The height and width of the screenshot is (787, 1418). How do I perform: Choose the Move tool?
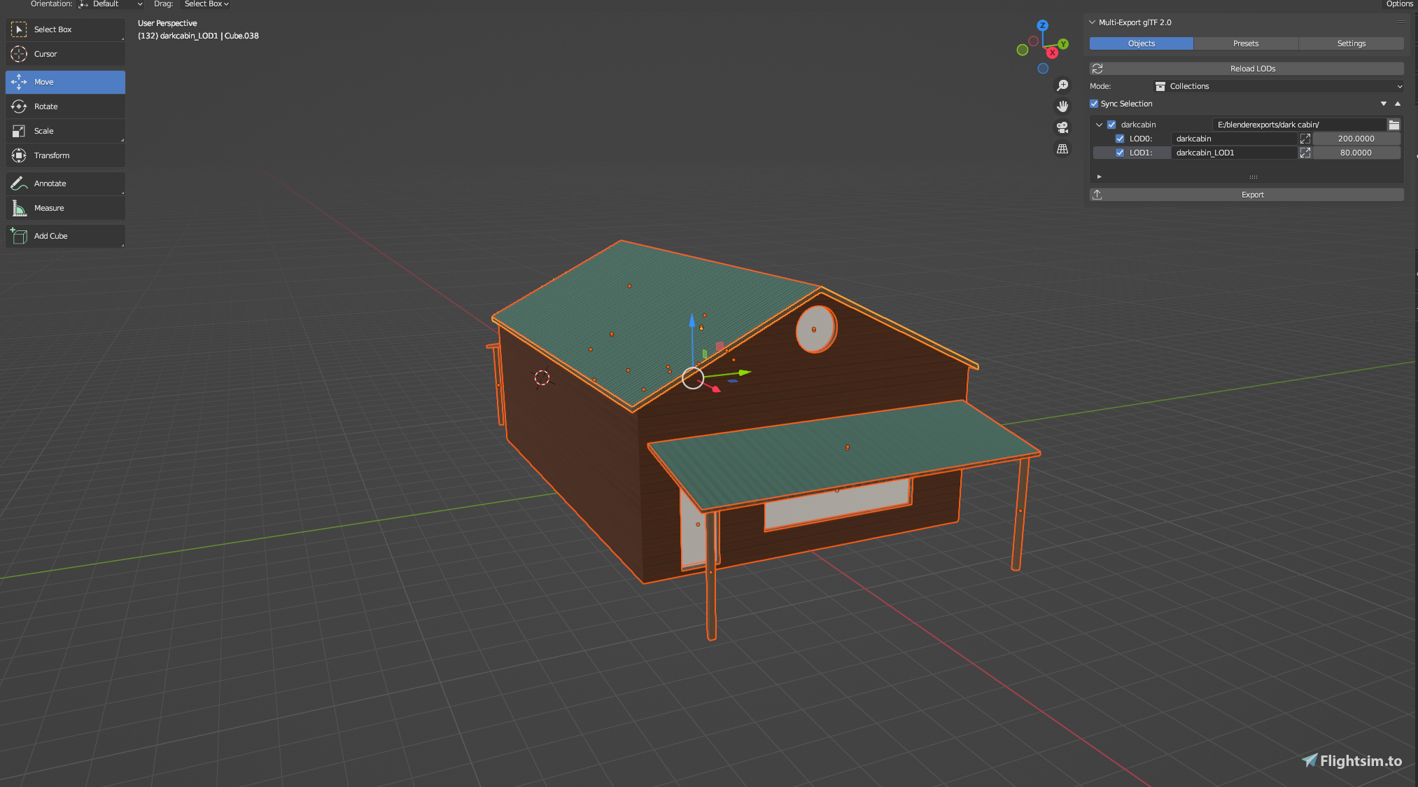pyautogui.click(x=65, y=82)
